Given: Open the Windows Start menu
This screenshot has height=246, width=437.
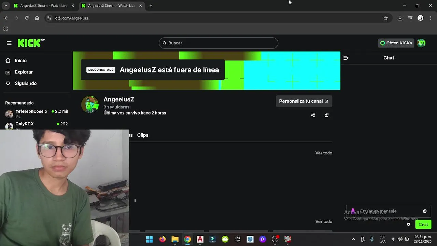Looking at the screenshot, I should [150, 239].
